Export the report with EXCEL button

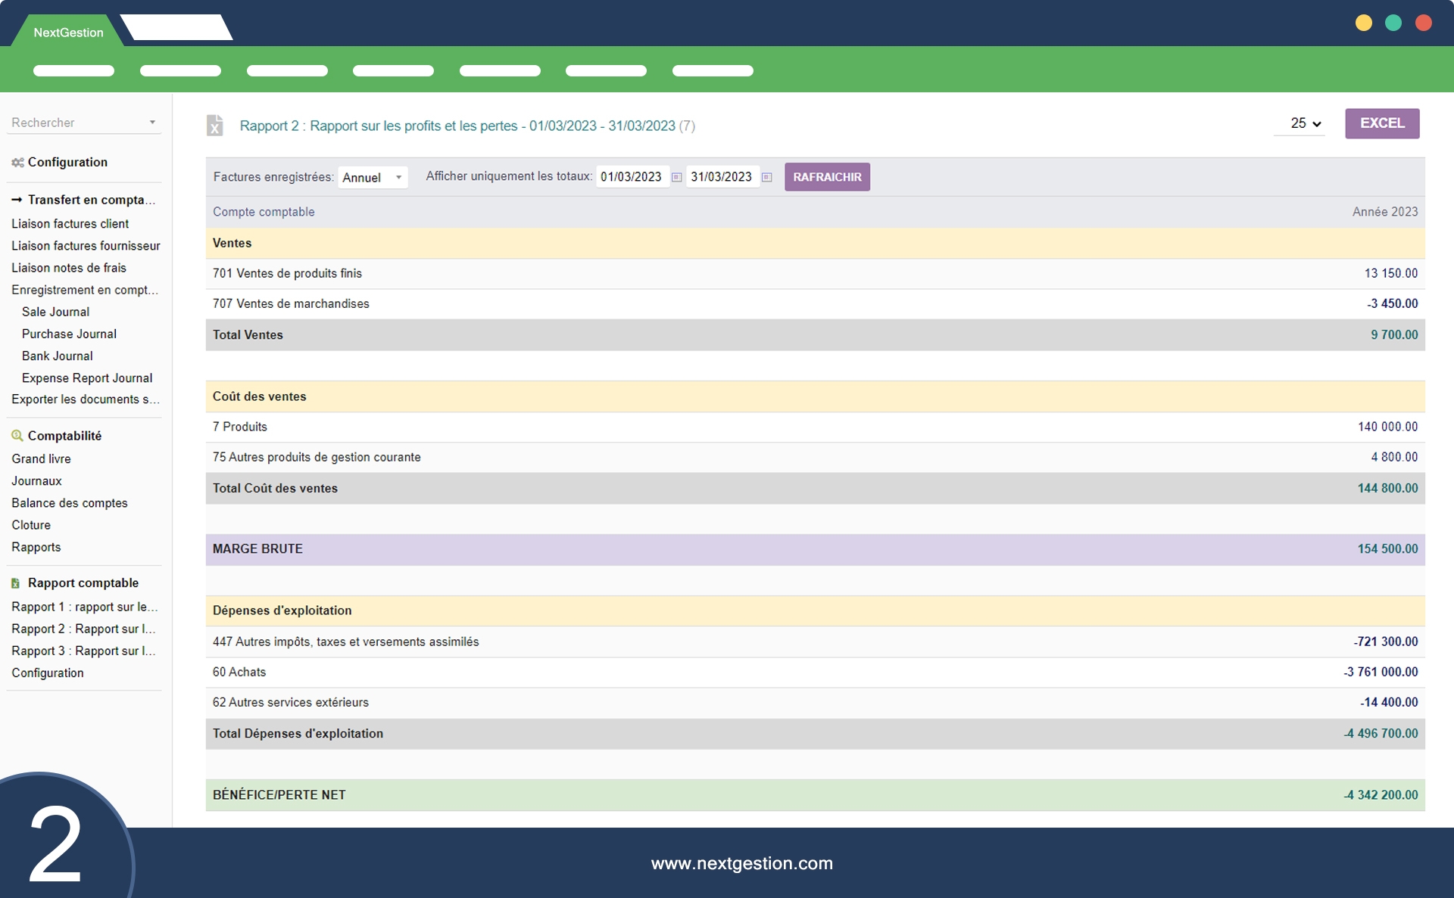pyautogui.click(x=1381, y=123)
